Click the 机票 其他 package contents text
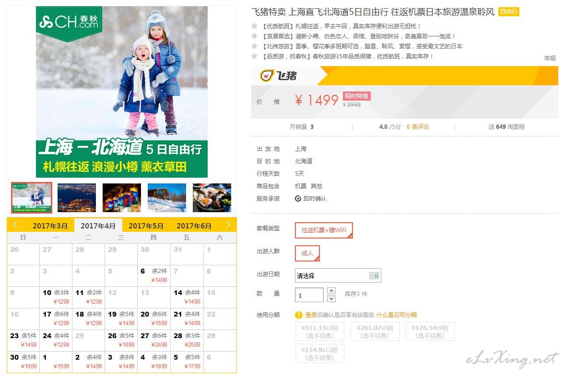The width and height of the screenshot is (564, 375). click(x=309, y=186)
